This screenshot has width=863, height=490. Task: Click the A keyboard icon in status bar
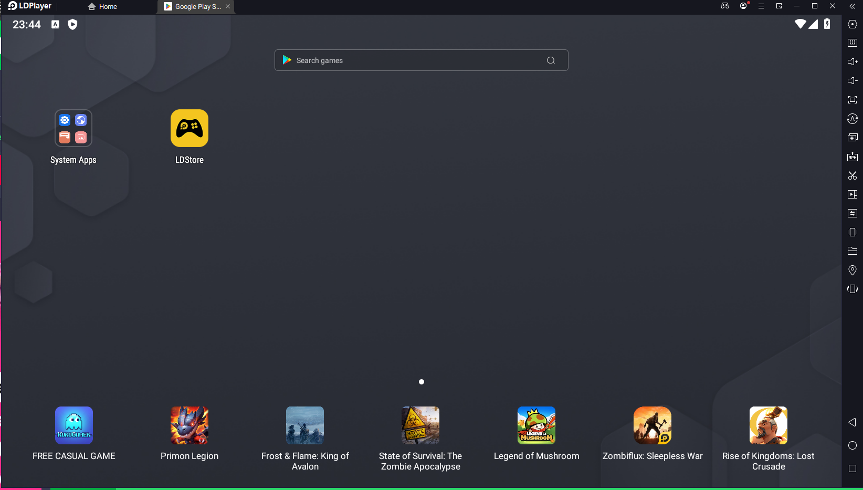55,24
